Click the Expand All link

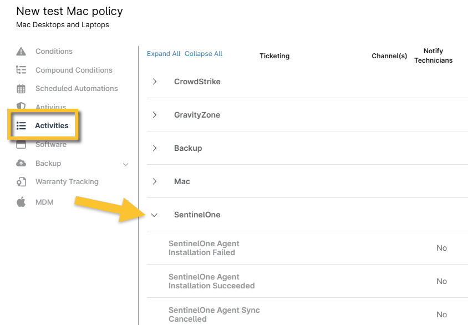(164, 54)
